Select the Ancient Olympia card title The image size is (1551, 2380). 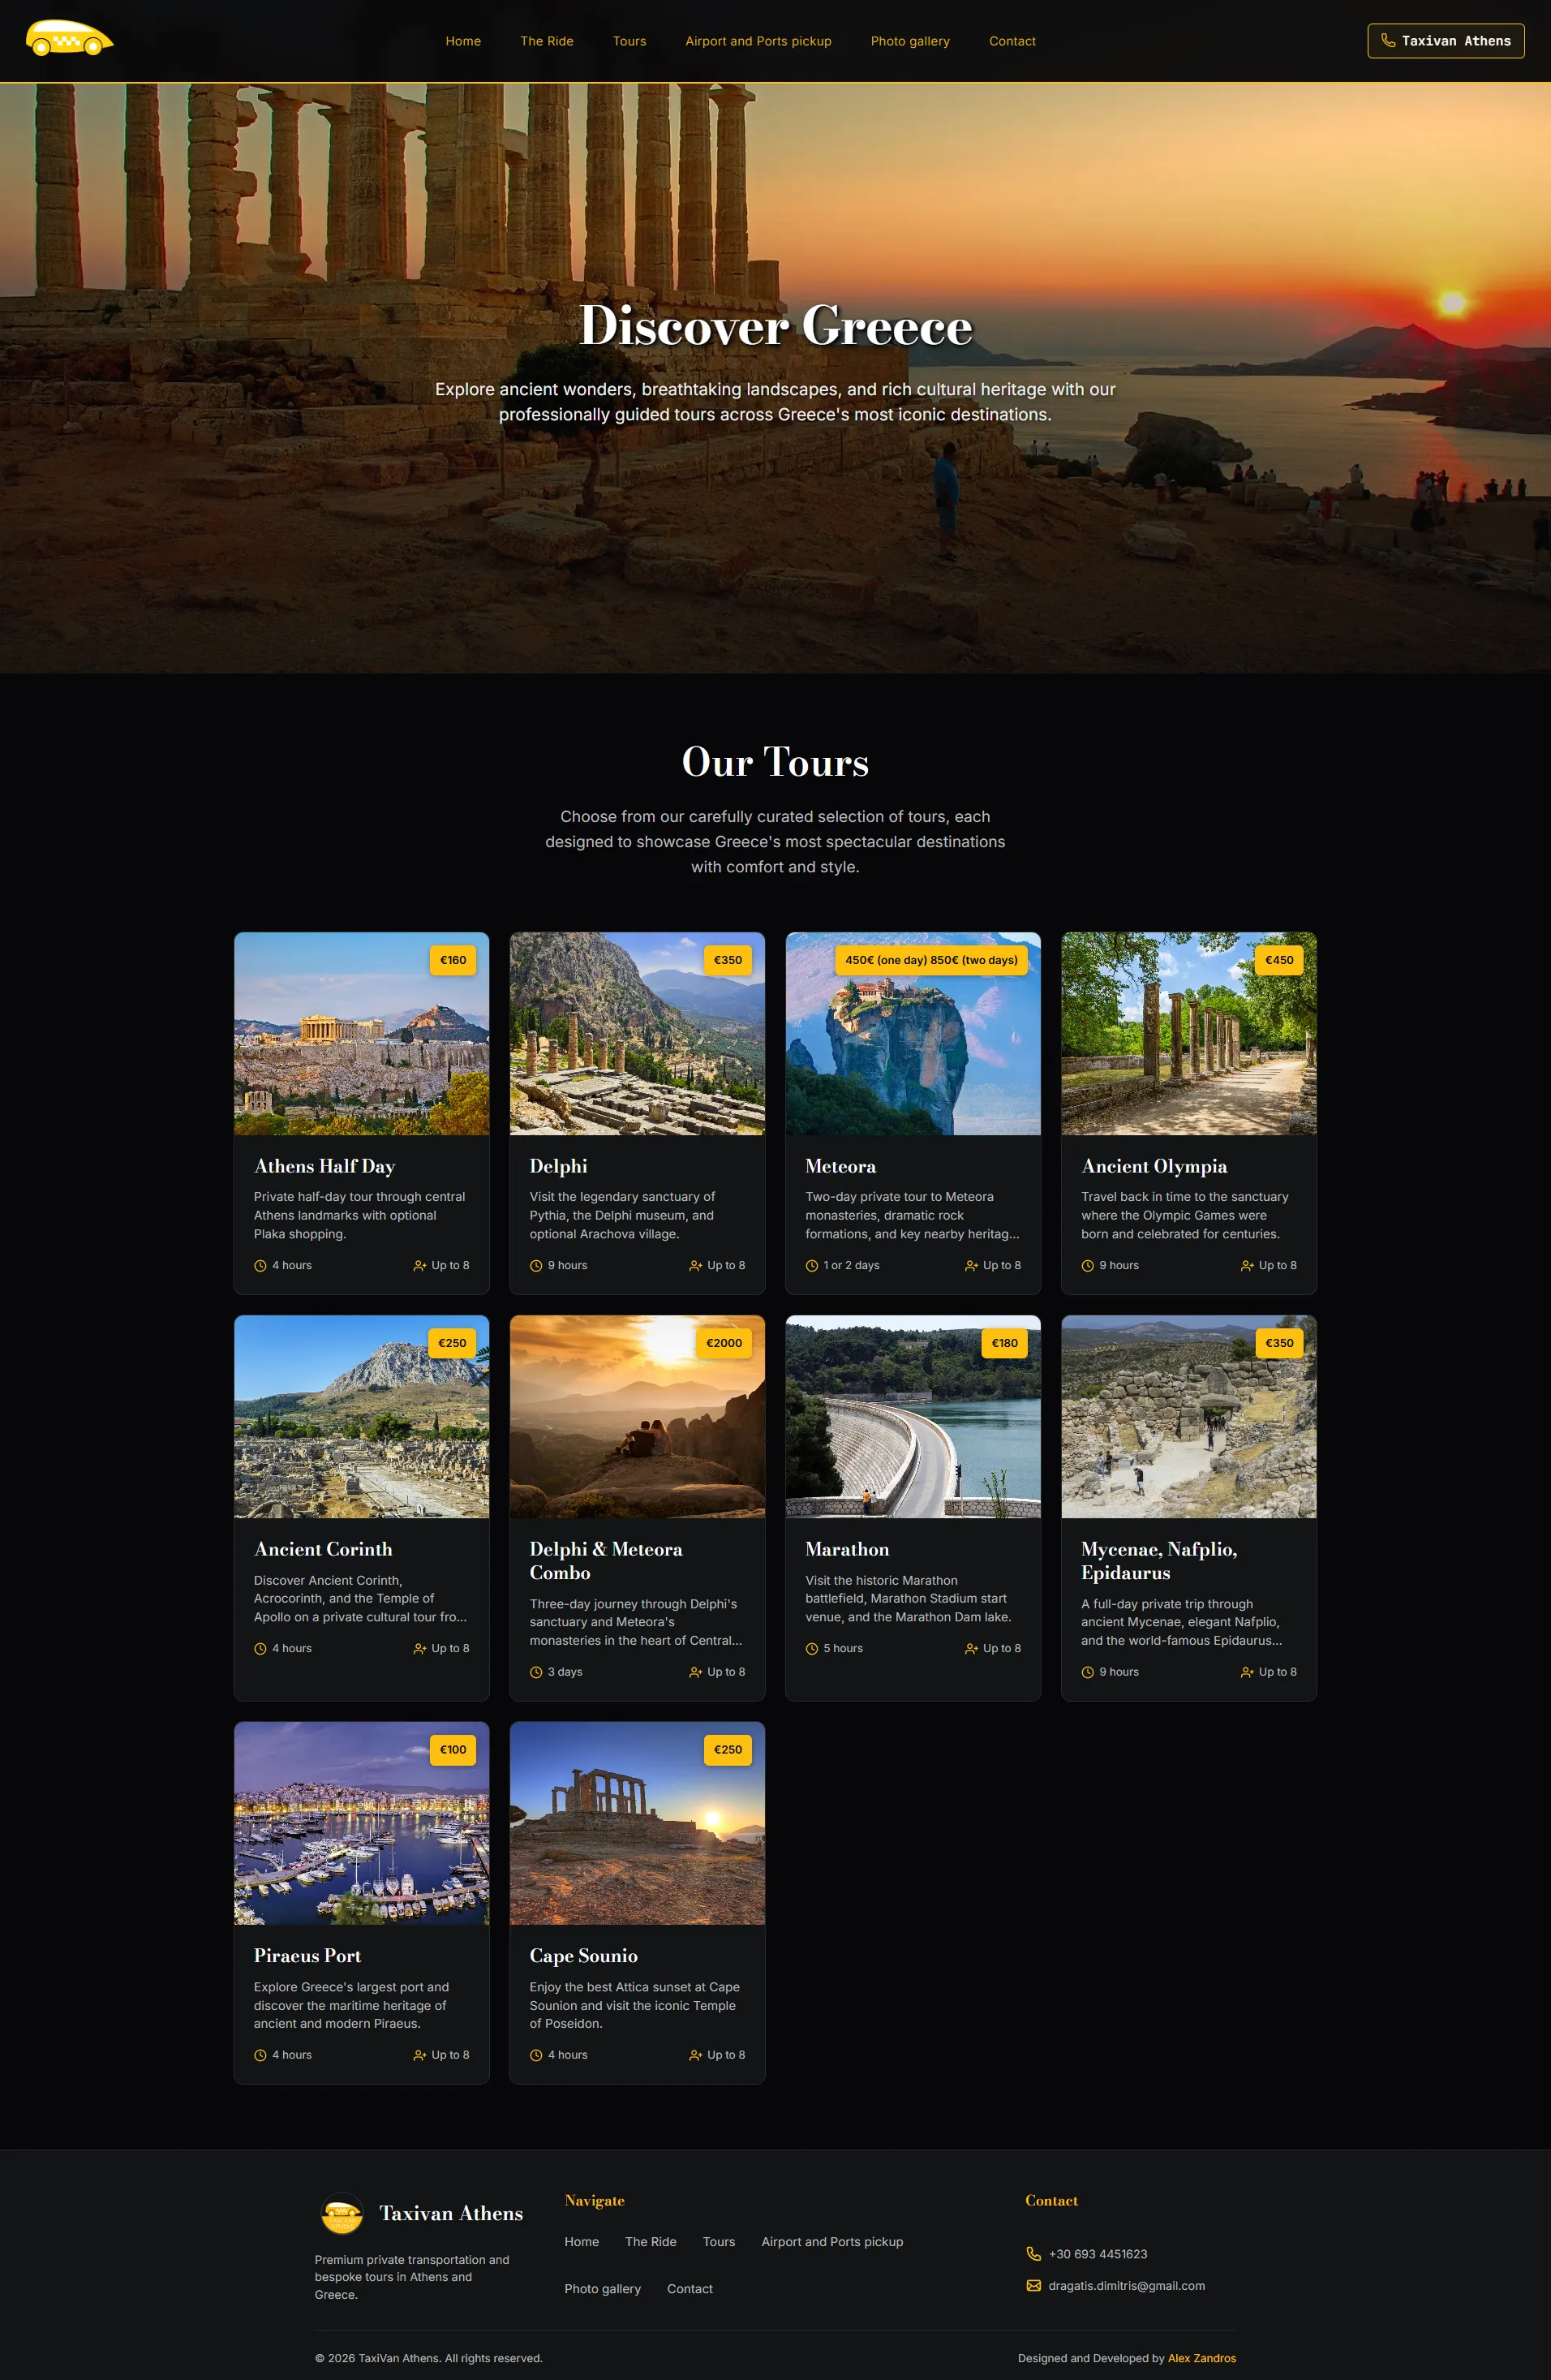pos(1154,1166)
